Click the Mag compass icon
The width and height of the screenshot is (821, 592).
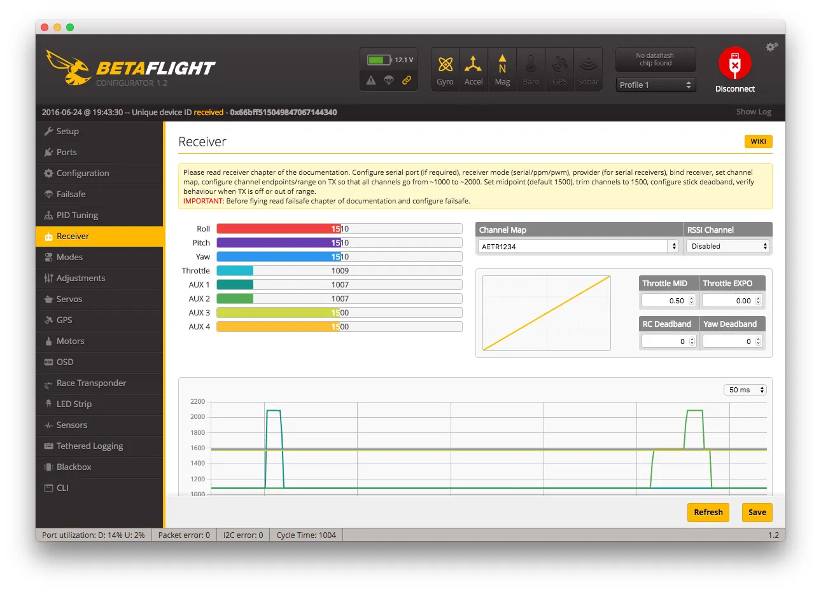click(502, 65)
